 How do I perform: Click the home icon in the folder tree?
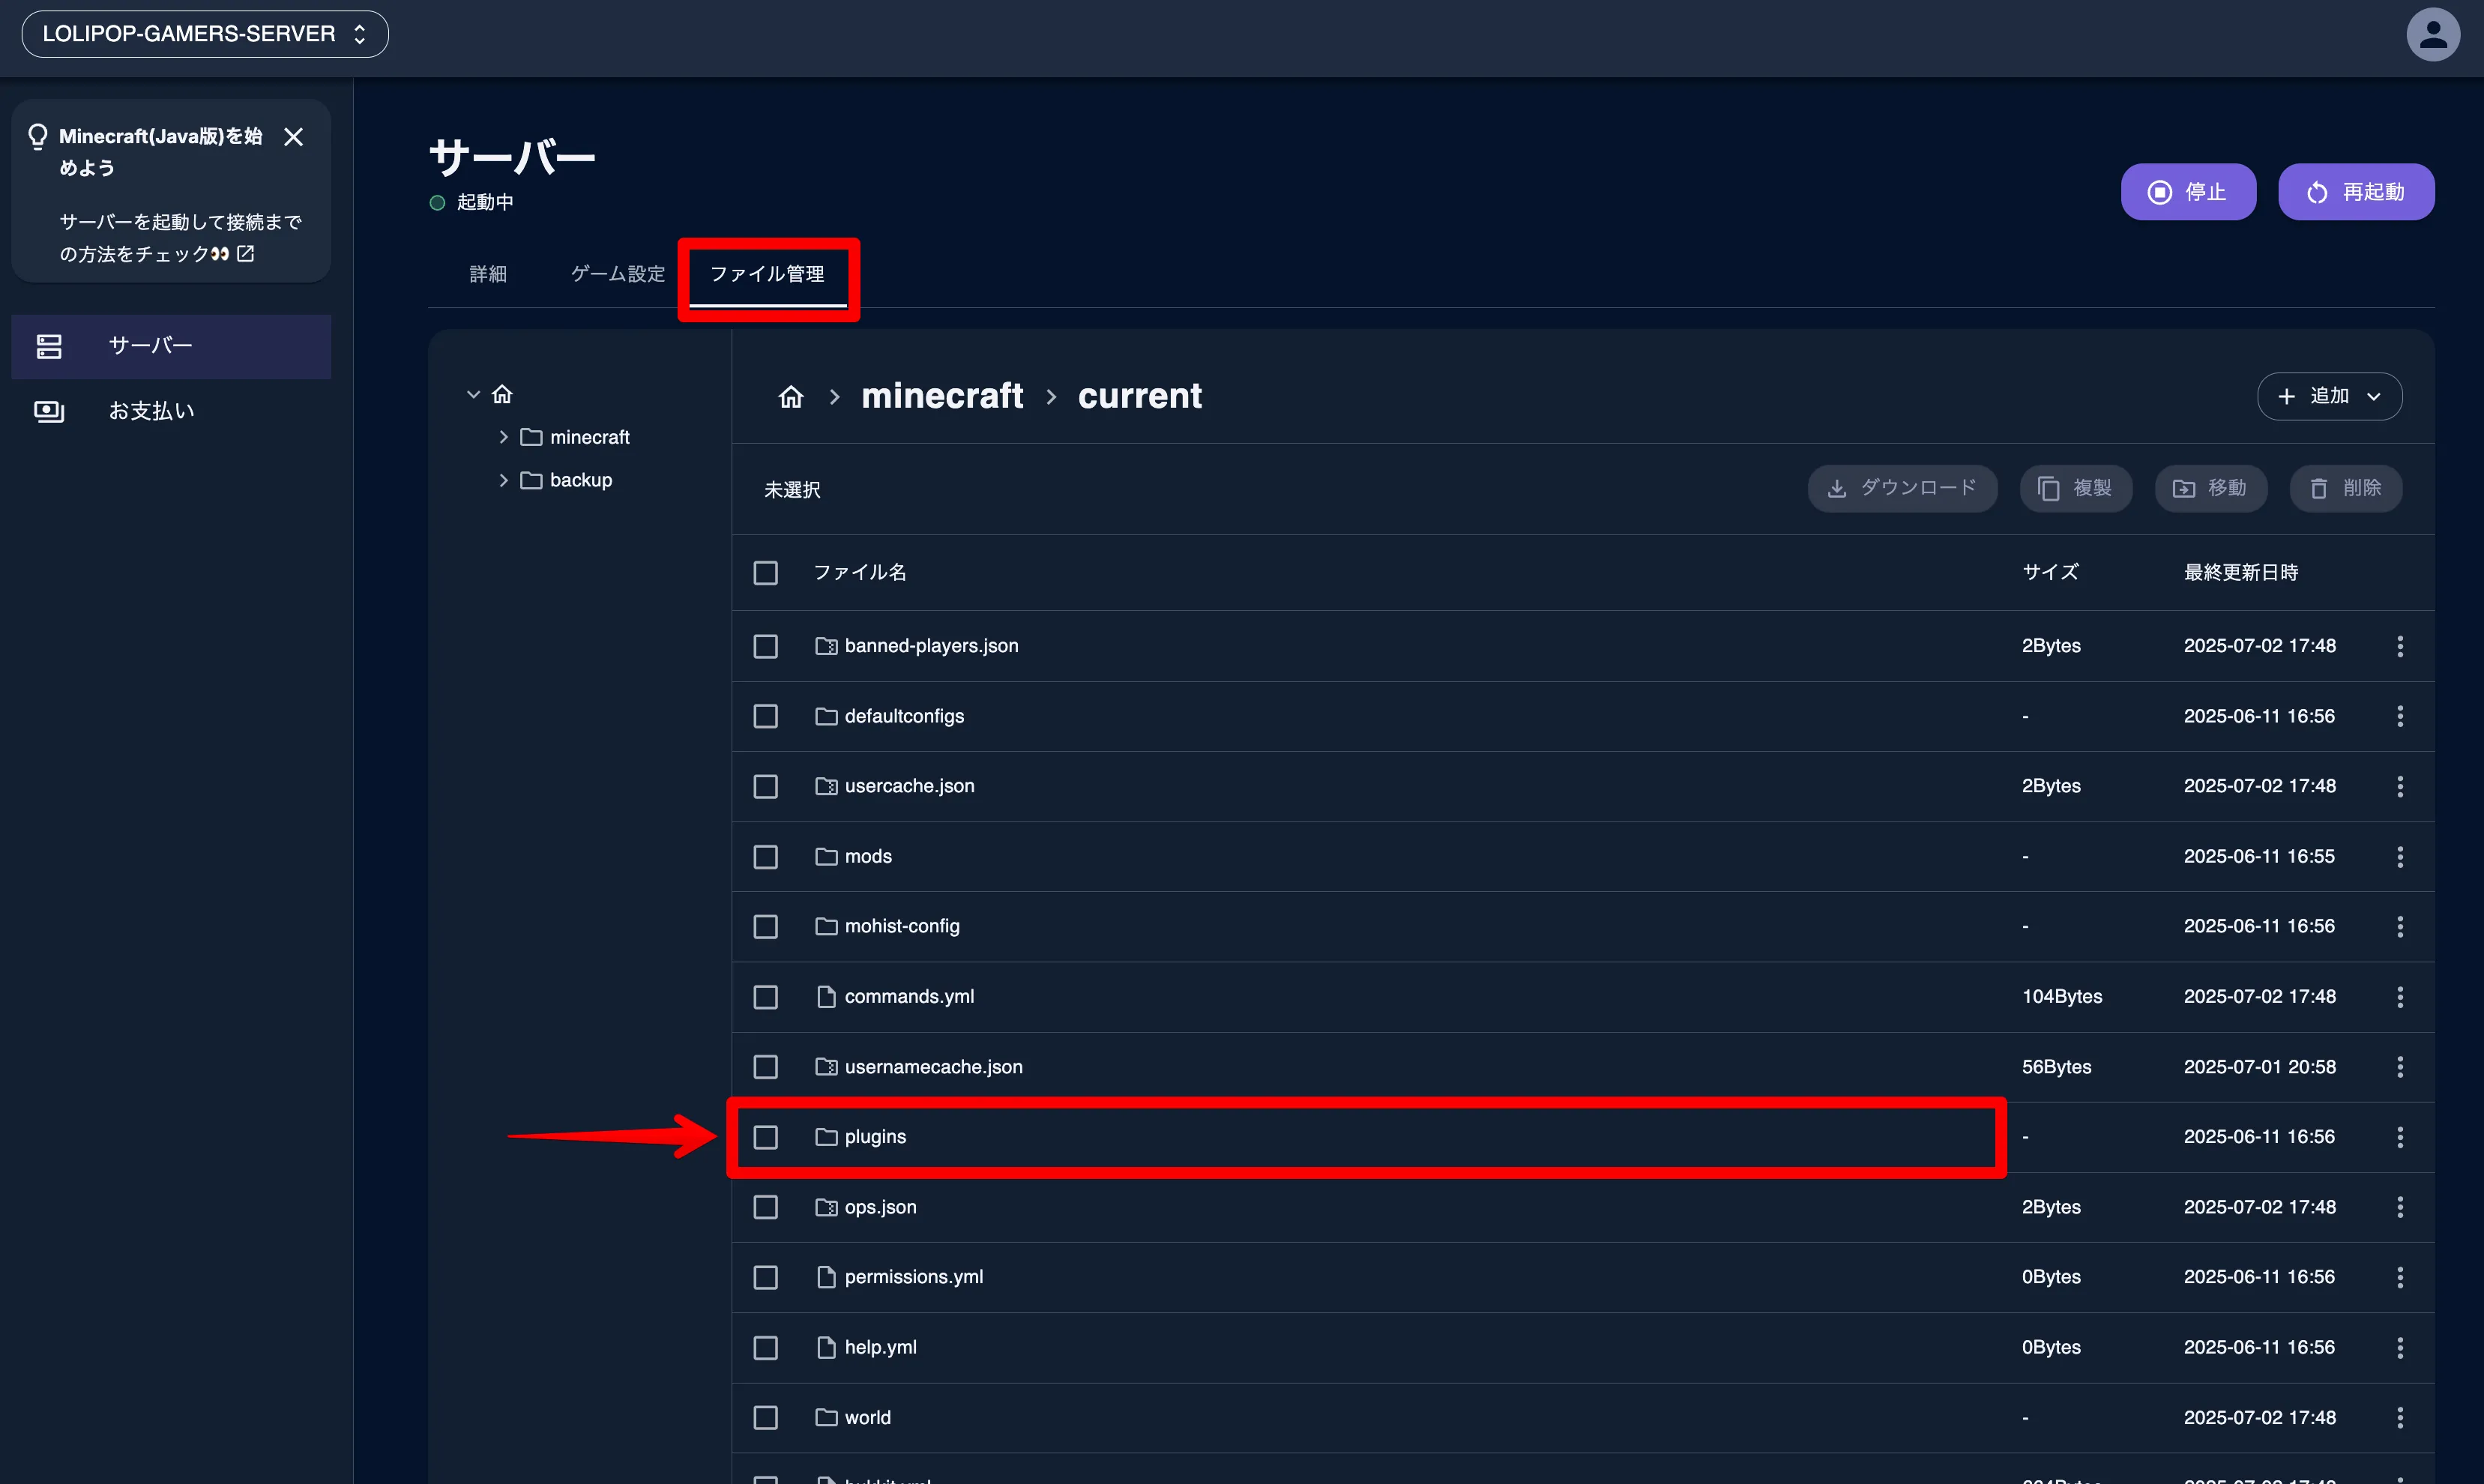(x=502, y=394)
